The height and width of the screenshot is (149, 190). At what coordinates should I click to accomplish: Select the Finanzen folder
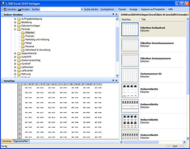coord(30,36)
